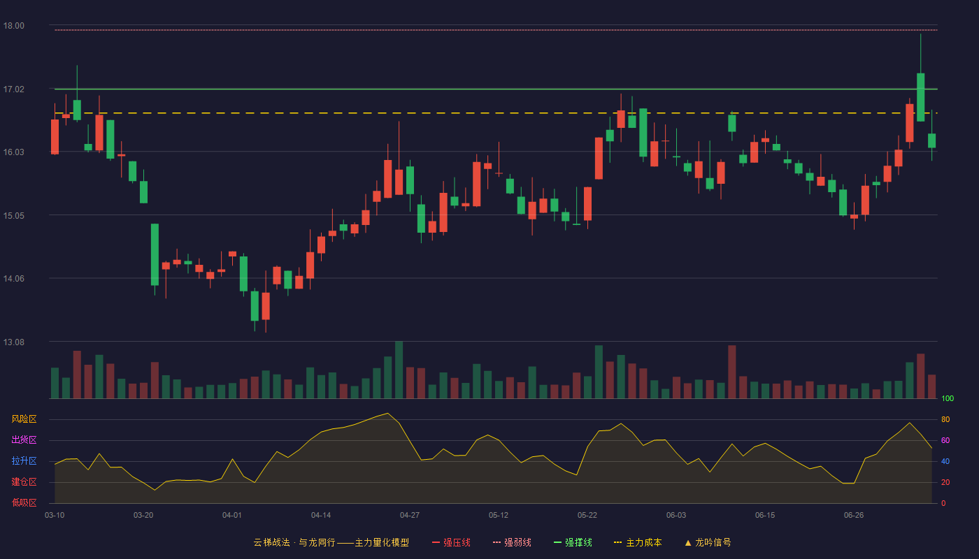Toggle the 强弱线 legend item
This screenshot has width=979, height=559.
(512, 542)
